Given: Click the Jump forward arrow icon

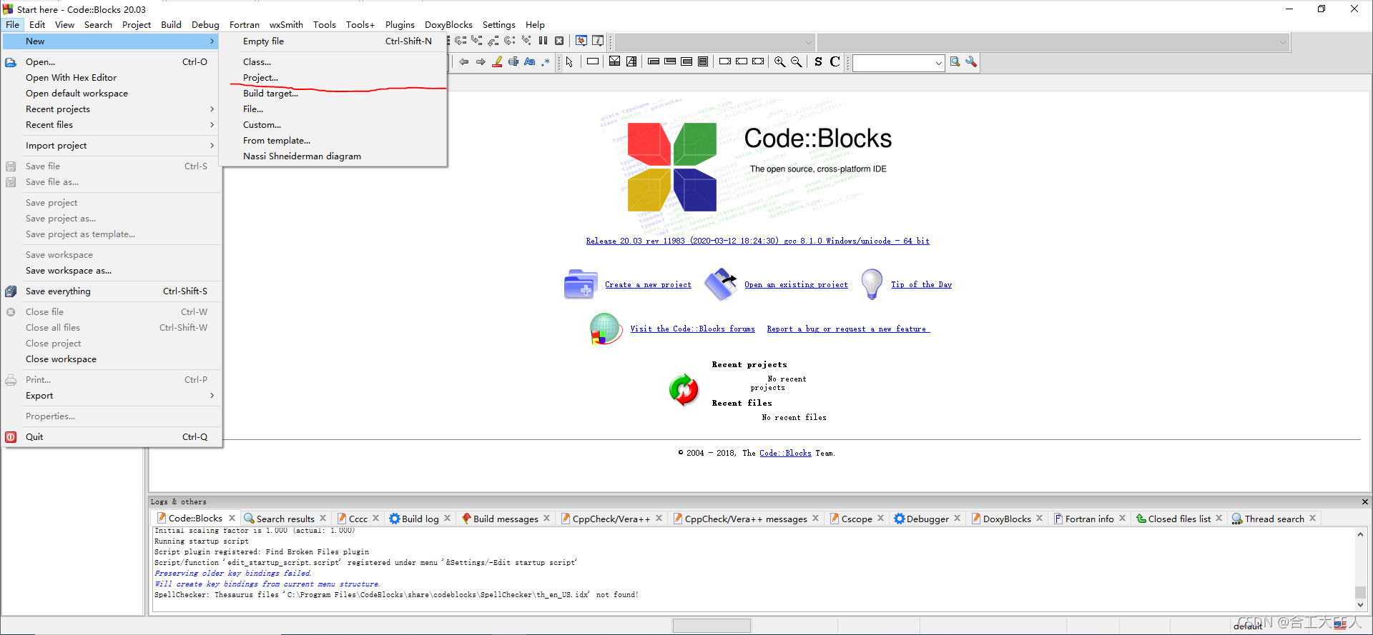Looking at the screenshot, I should [x=481, y=62].
